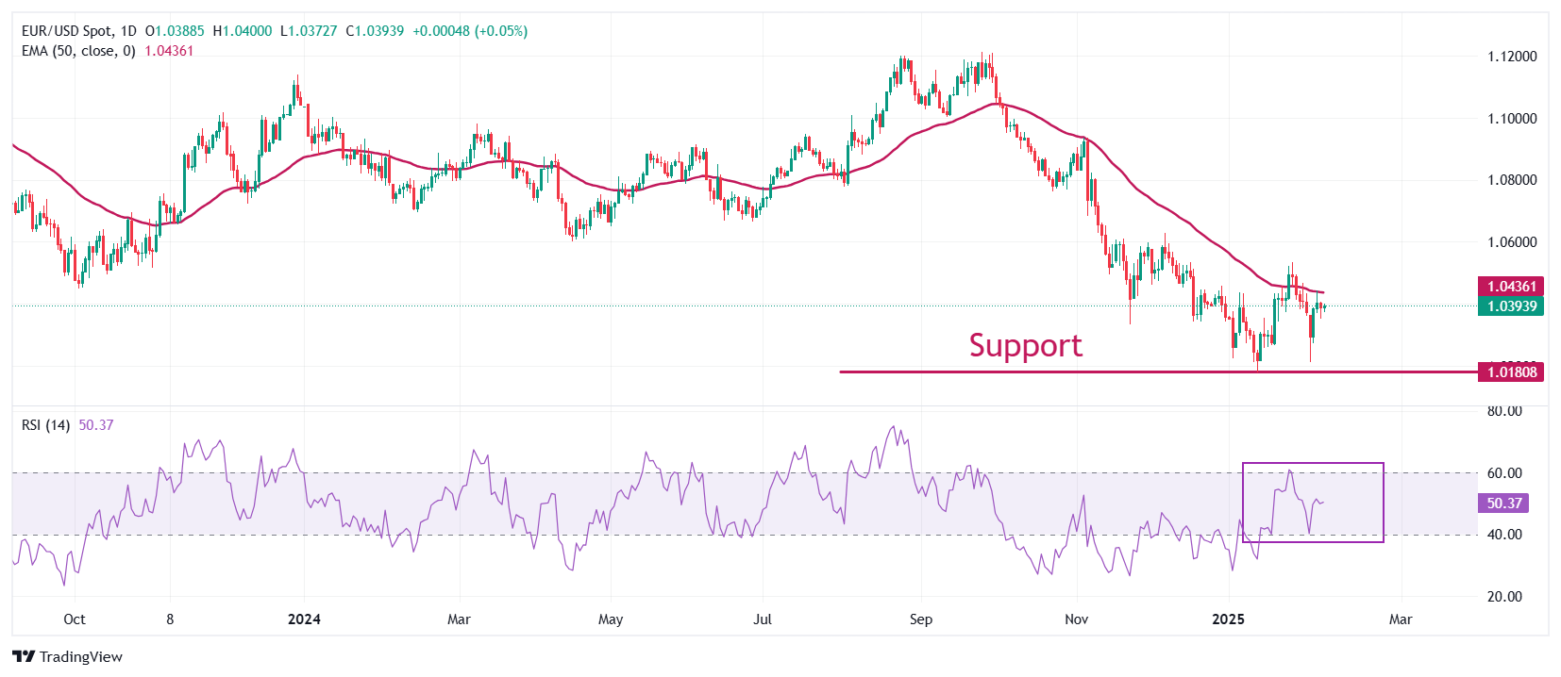This screenshot has width=1561, height=677.
Task: Click the change value +0.00048 (+0.05%)
Action: [x=470, y=31]
